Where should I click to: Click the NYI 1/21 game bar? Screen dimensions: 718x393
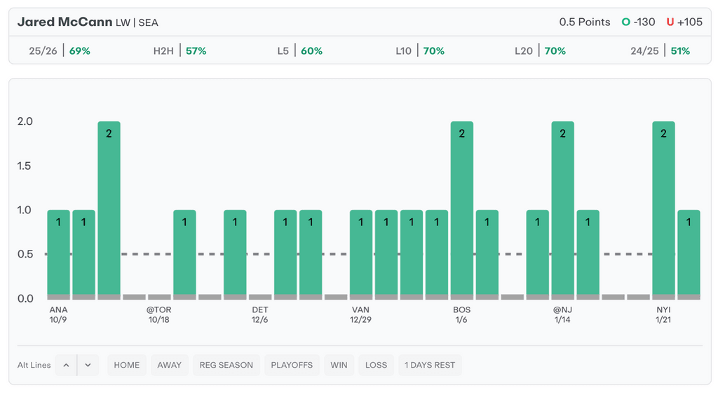tap(663, 211)
